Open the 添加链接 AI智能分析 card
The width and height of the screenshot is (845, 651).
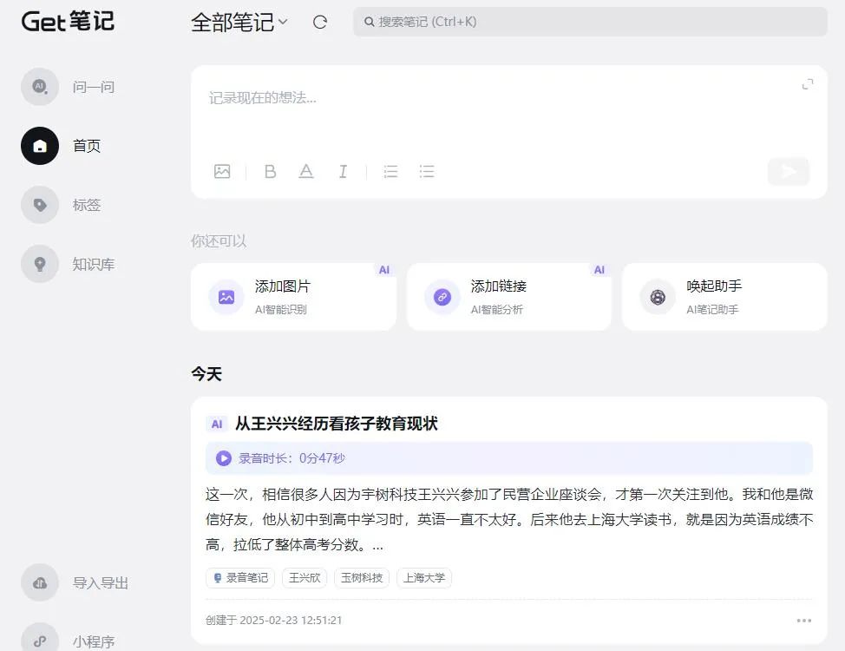pos(509,297)
